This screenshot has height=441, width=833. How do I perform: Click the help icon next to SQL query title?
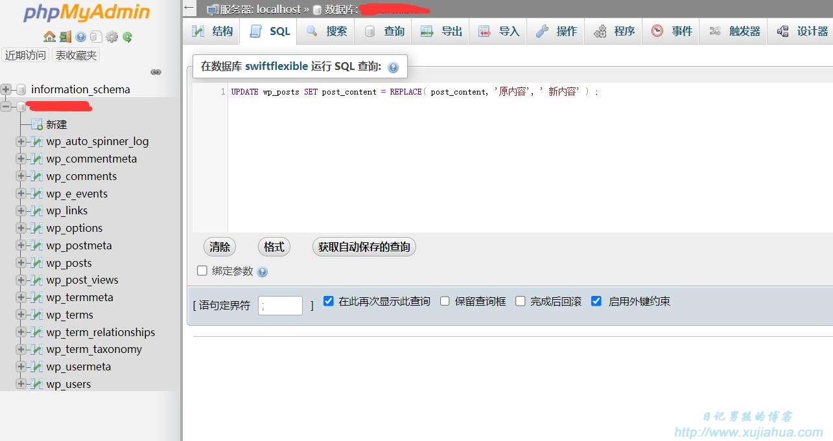pos(393,67)
